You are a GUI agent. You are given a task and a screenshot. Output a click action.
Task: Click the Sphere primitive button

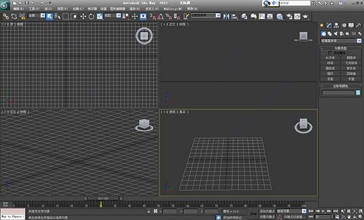330,63
